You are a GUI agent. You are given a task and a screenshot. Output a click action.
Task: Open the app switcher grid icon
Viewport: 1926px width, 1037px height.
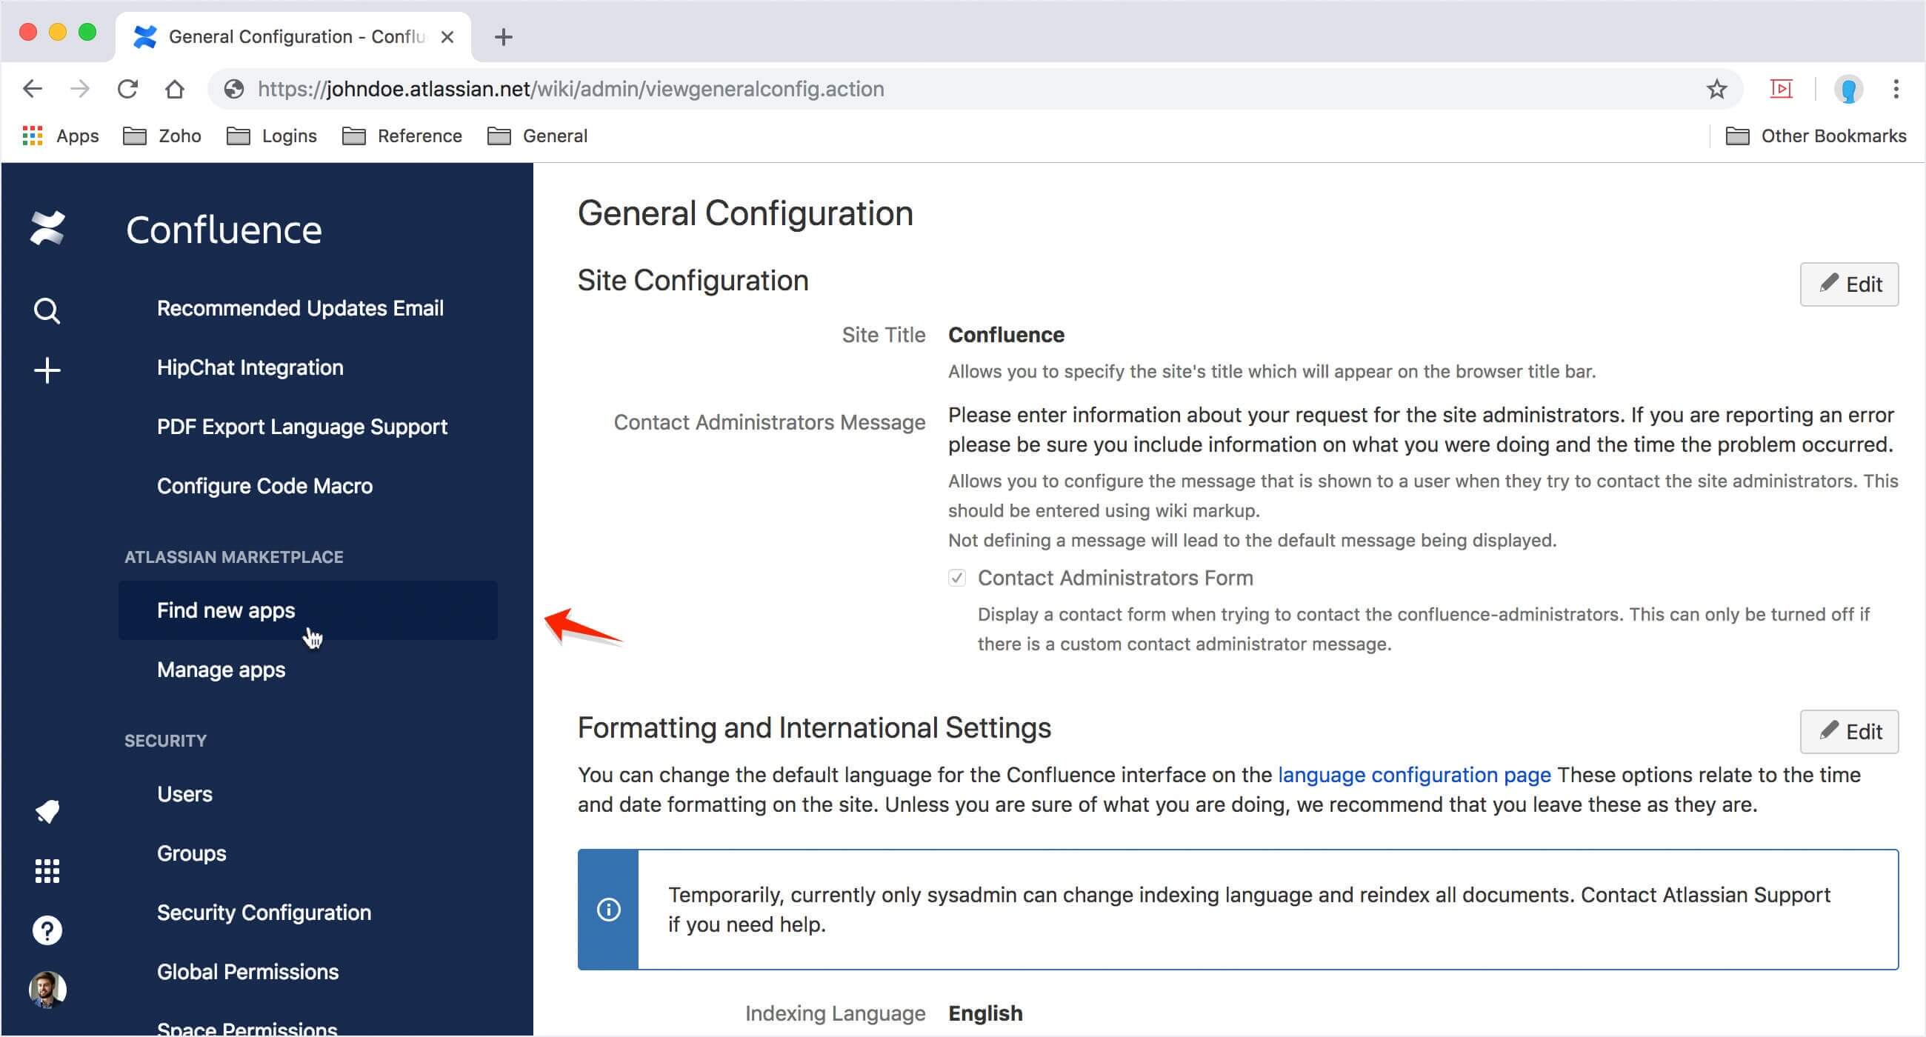(47, 871)
